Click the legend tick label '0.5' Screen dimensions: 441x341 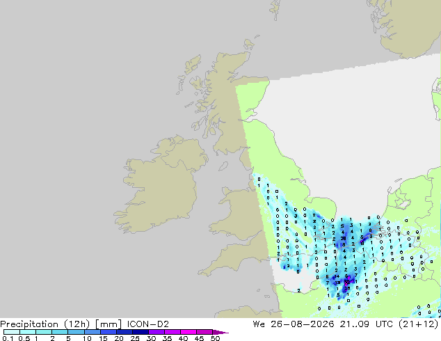[24, 338]
